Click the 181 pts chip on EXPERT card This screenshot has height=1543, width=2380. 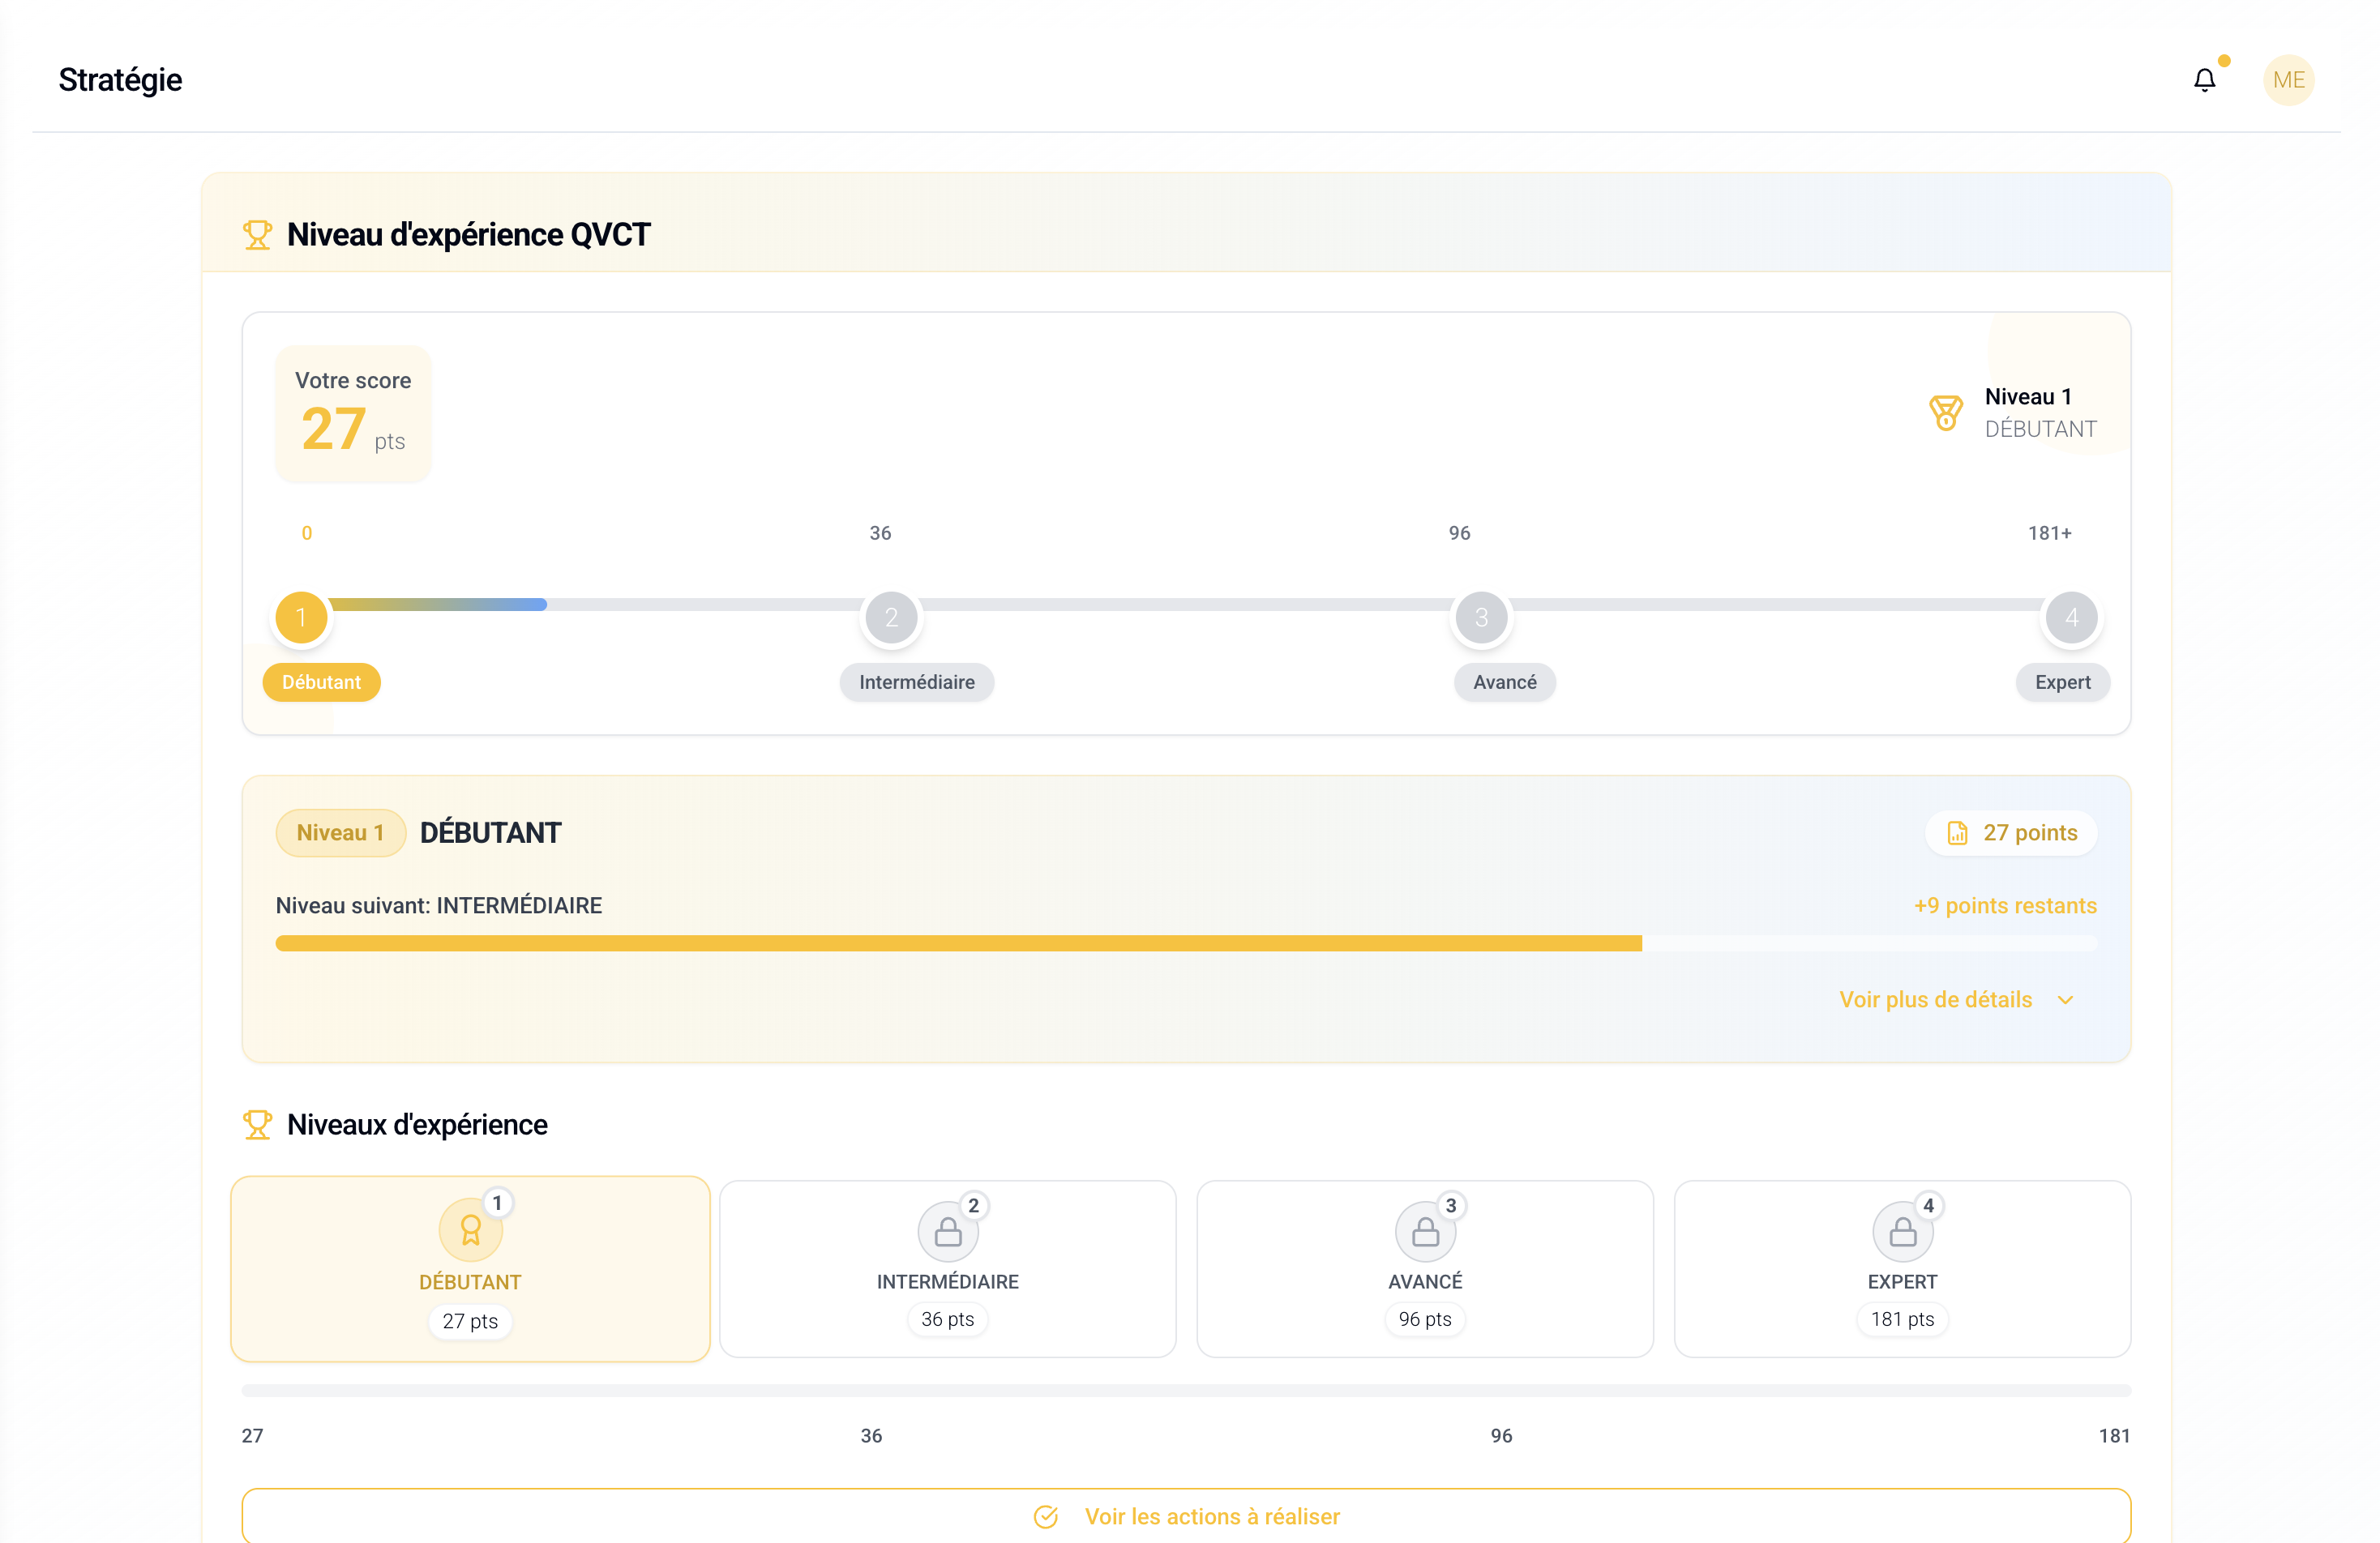click(1902, 1319)
